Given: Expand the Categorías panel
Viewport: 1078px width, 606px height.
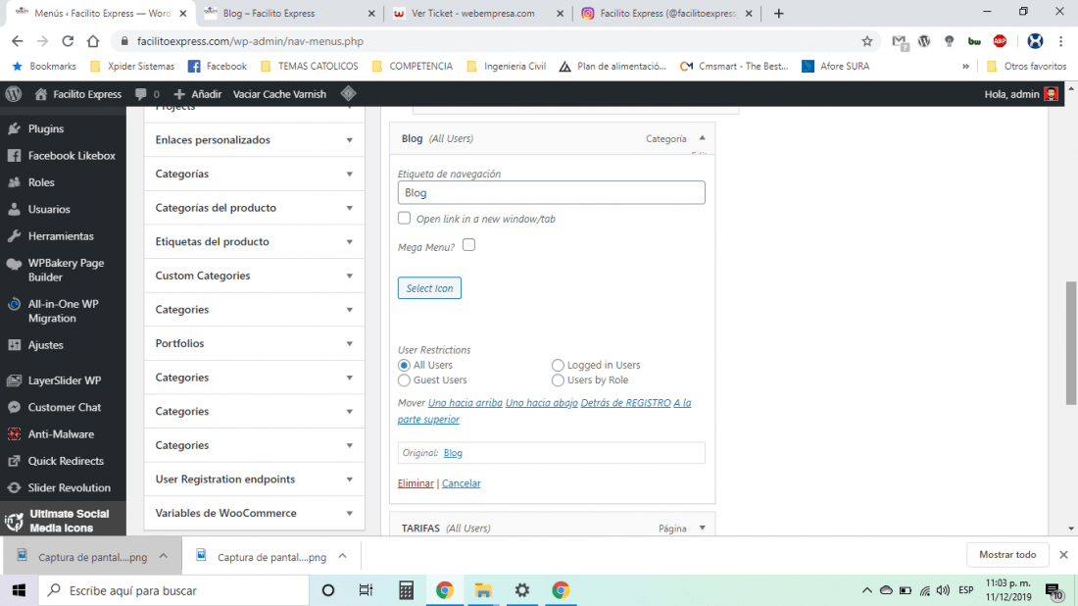Looking at the screenshot, I should tap(255, 174).
